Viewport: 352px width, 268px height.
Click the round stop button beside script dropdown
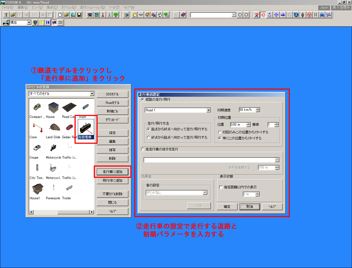click(x=246, y=15)
